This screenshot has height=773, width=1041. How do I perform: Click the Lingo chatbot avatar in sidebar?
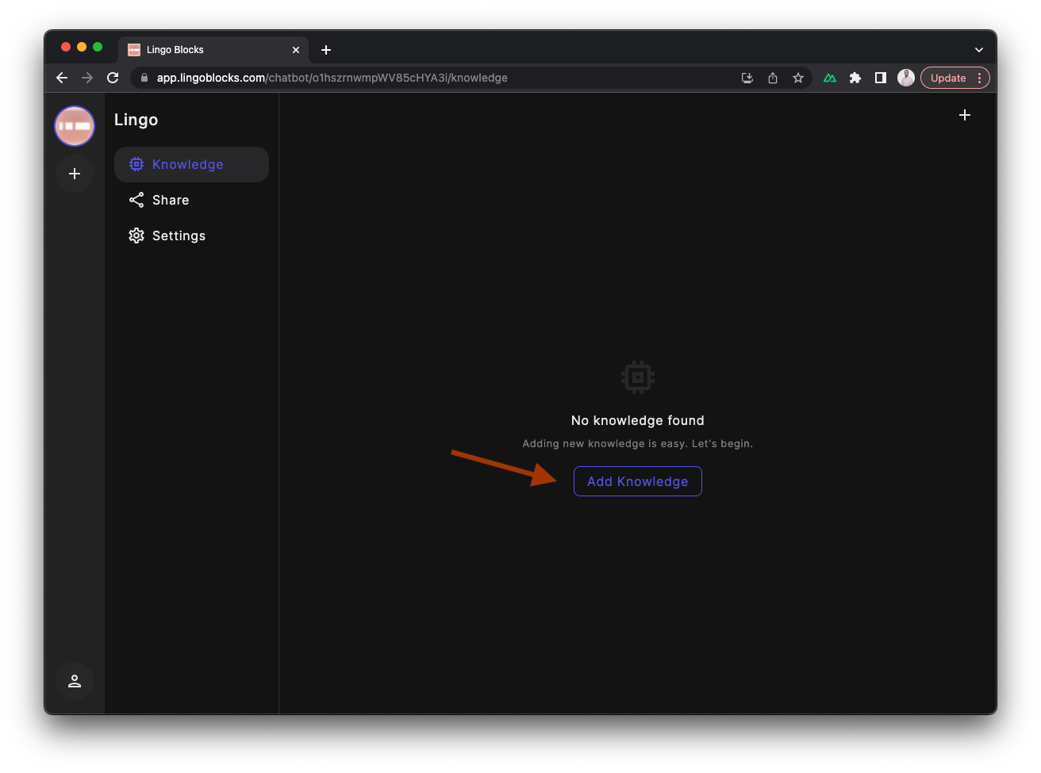point(75,126)
